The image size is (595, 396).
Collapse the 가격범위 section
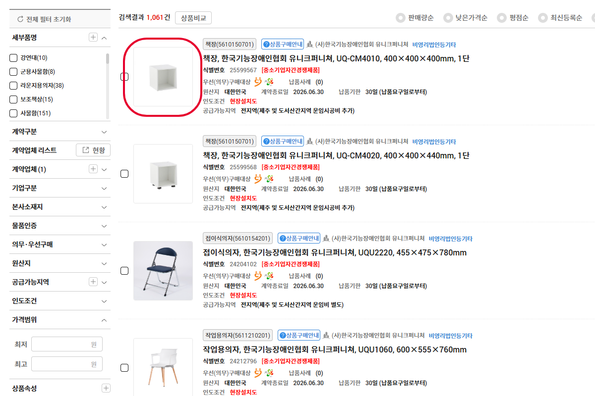point(104,320)
